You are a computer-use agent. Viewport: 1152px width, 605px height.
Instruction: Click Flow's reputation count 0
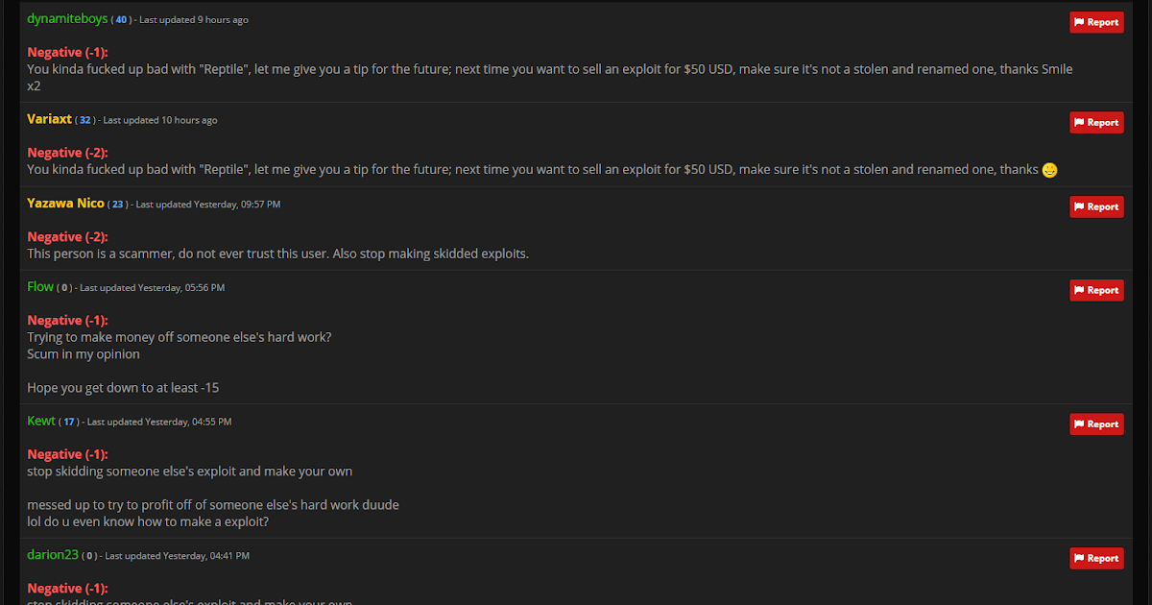(64, 288)
